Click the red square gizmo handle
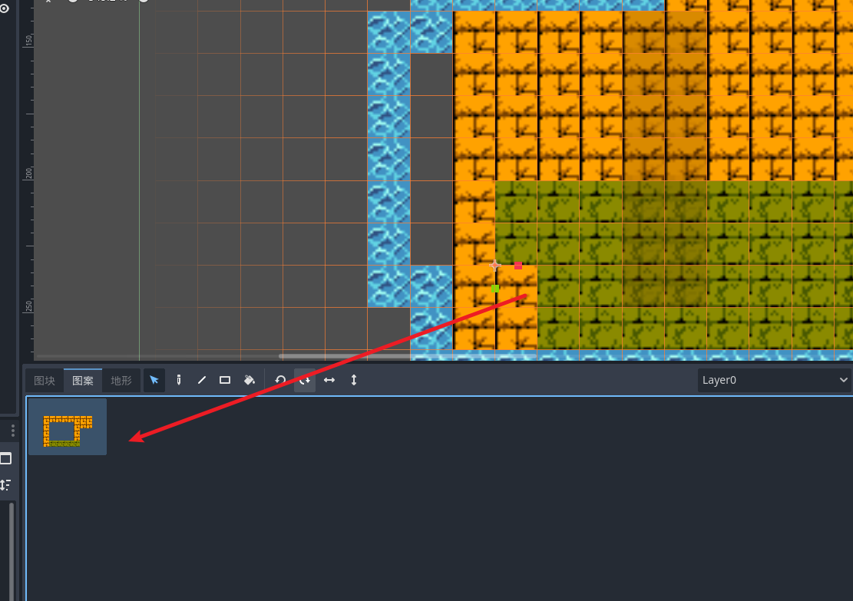This screenshot has width=853, height=601. 518,266
